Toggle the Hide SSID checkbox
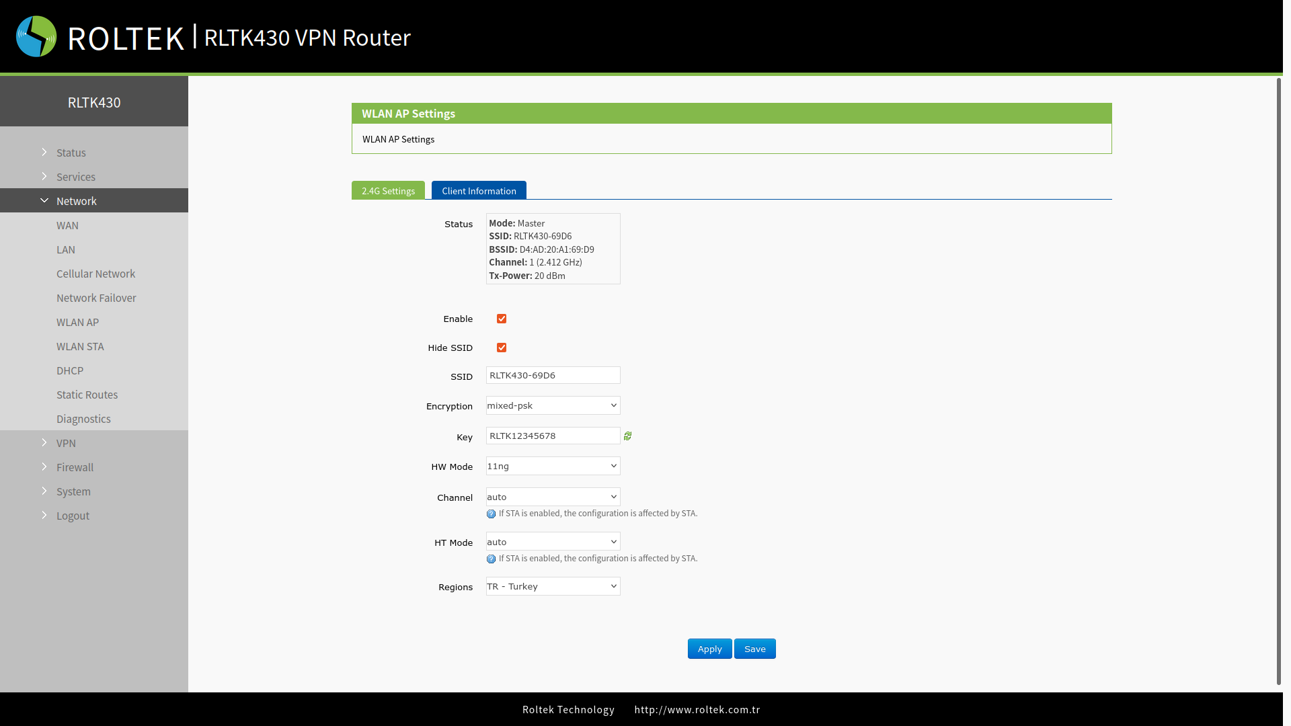The height and width of the screenshot is (726, 1291). tap(502, 348)
